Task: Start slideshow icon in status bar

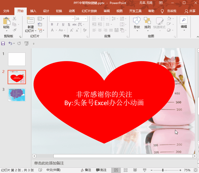Action: pyautogui.click(x=145, y=170)
